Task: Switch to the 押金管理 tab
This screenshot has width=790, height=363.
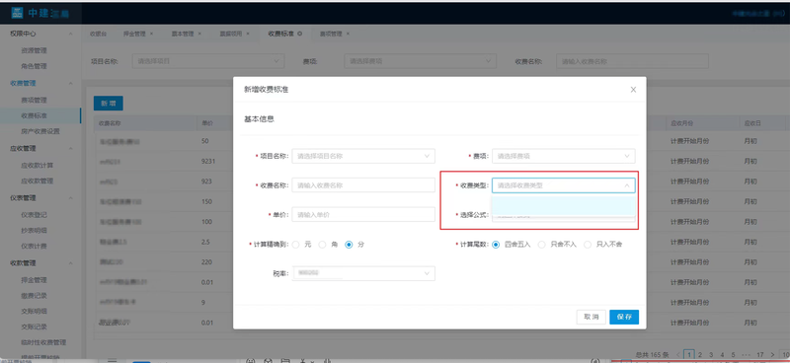Action: pyautogui.click(x=134, y=34)
